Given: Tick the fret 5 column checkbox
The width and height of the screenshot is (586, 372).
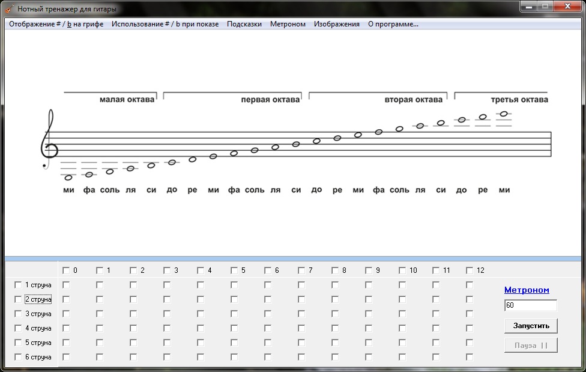Looking at the screenshot, I should tap(234, 270).
